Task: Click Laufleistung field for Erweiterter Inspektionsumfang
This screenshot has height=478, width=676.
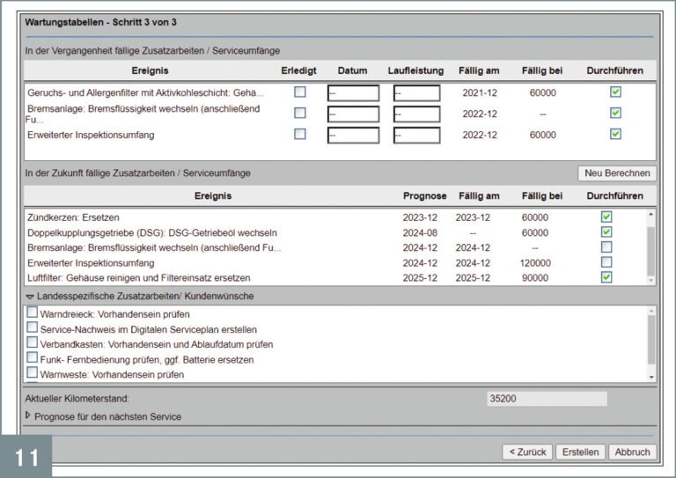Action: pos(416,136)
